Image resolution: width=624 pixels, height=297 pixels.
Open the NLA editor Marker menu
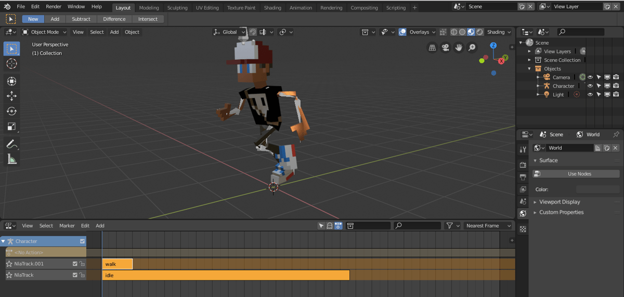[x=67, y=226]
